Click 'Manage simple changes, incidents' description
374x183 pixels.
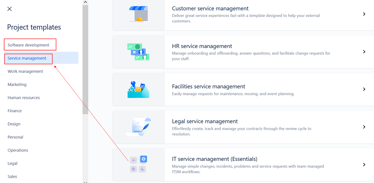[x=248, y=169]
